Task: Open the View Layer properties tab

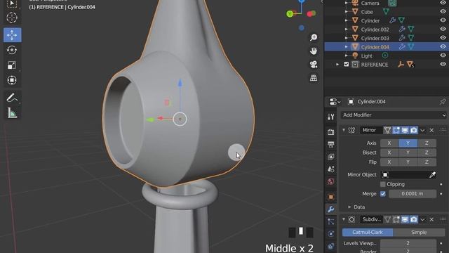Action: (330, 157)
